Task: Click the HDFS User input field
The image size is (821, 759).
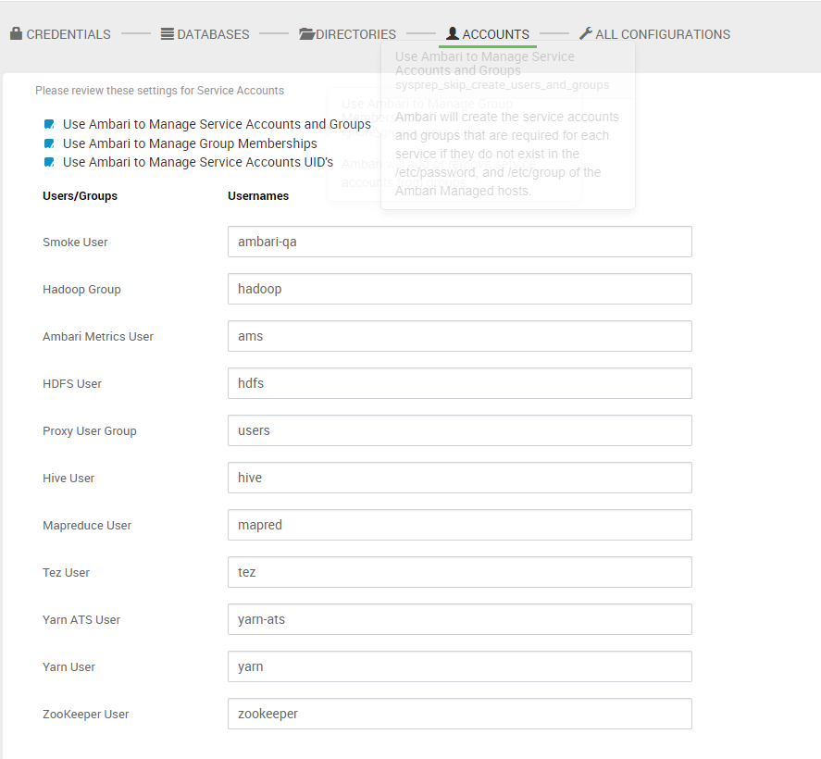Action: 460,383
